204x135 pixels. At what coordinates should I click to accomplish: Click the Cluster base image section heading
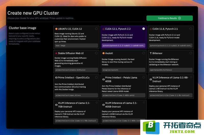[x=22, y=28]
